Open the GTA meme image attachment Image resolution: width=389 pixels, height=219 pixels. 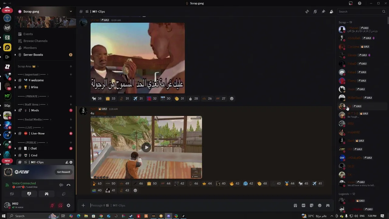(138, 58)
